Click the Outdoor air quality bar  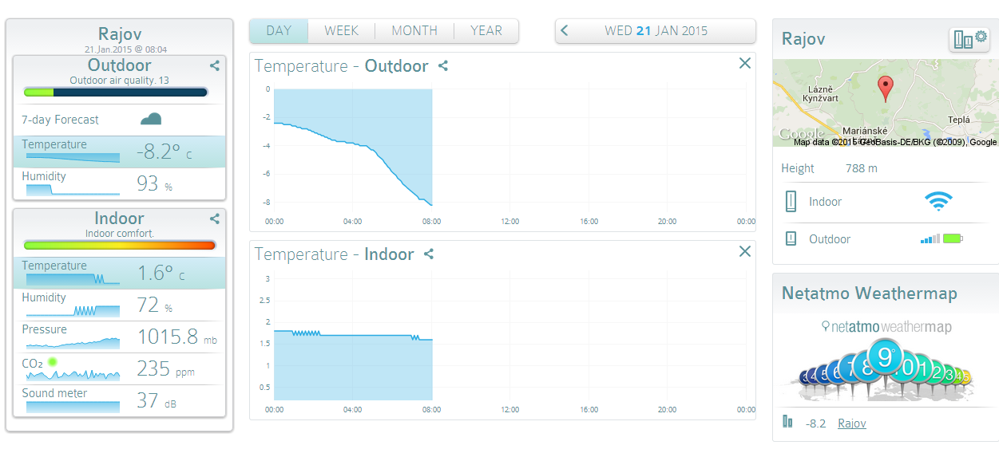tap(116, 92)
